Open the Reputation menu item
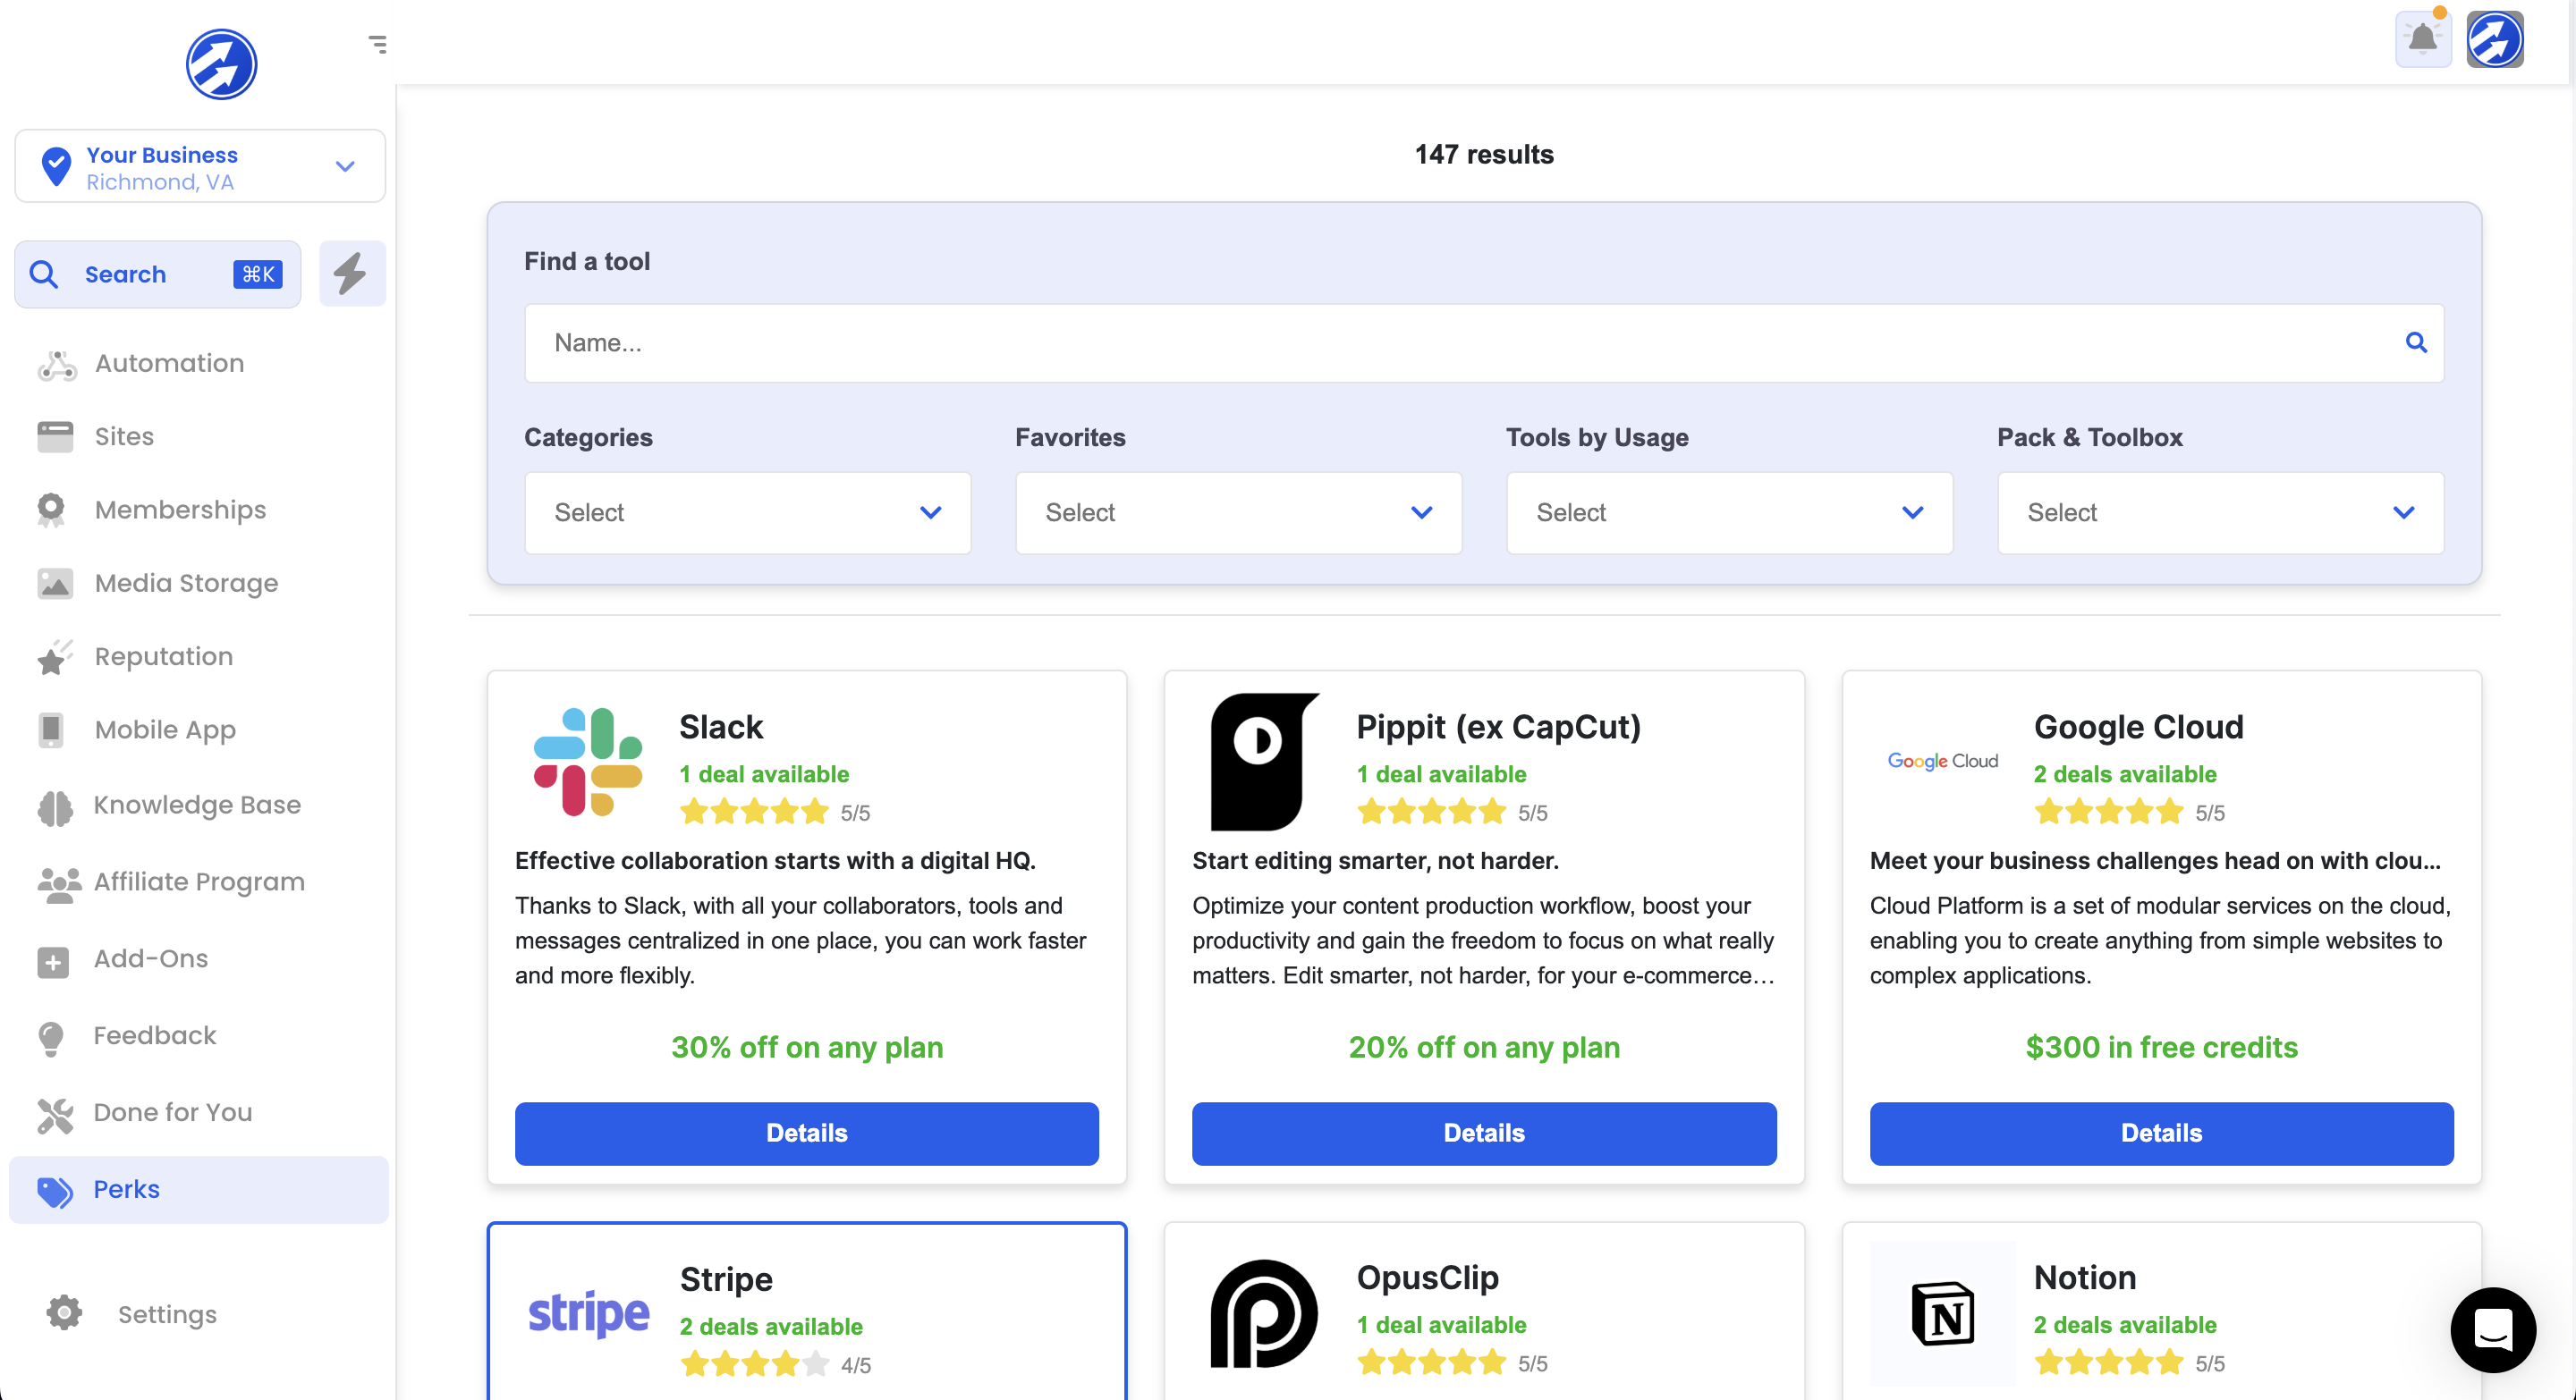The image size is (2576, 1400). coord(163,656)
